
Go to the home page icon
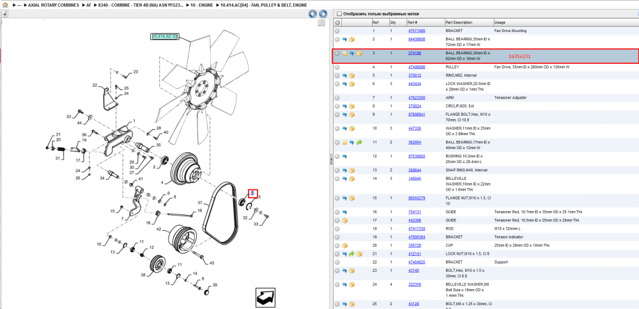pyautogui.click(x=5, y=5)
